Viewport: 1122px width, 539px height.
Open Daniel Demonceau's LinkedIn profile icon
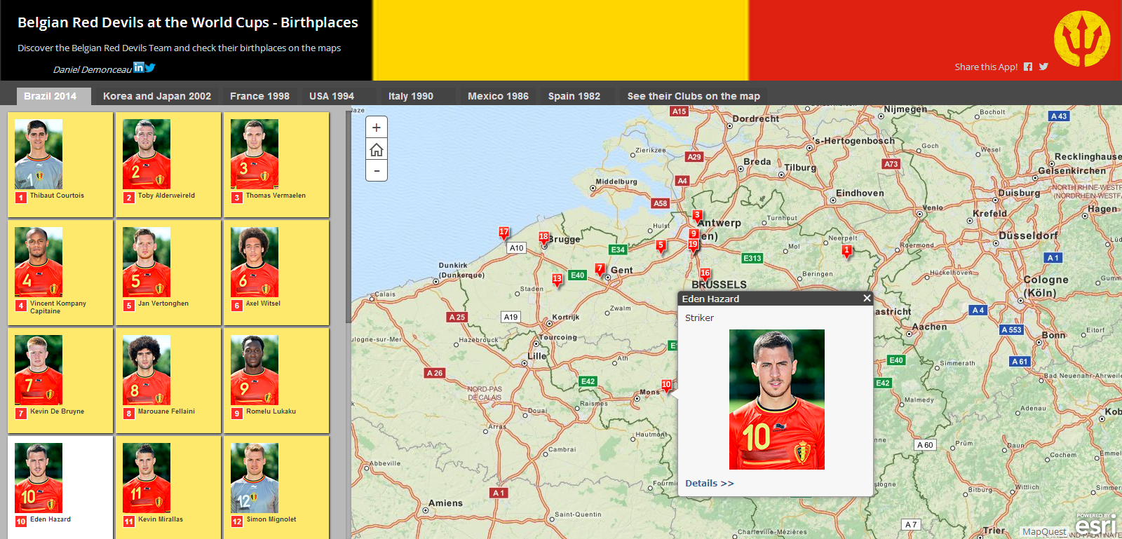139,67
